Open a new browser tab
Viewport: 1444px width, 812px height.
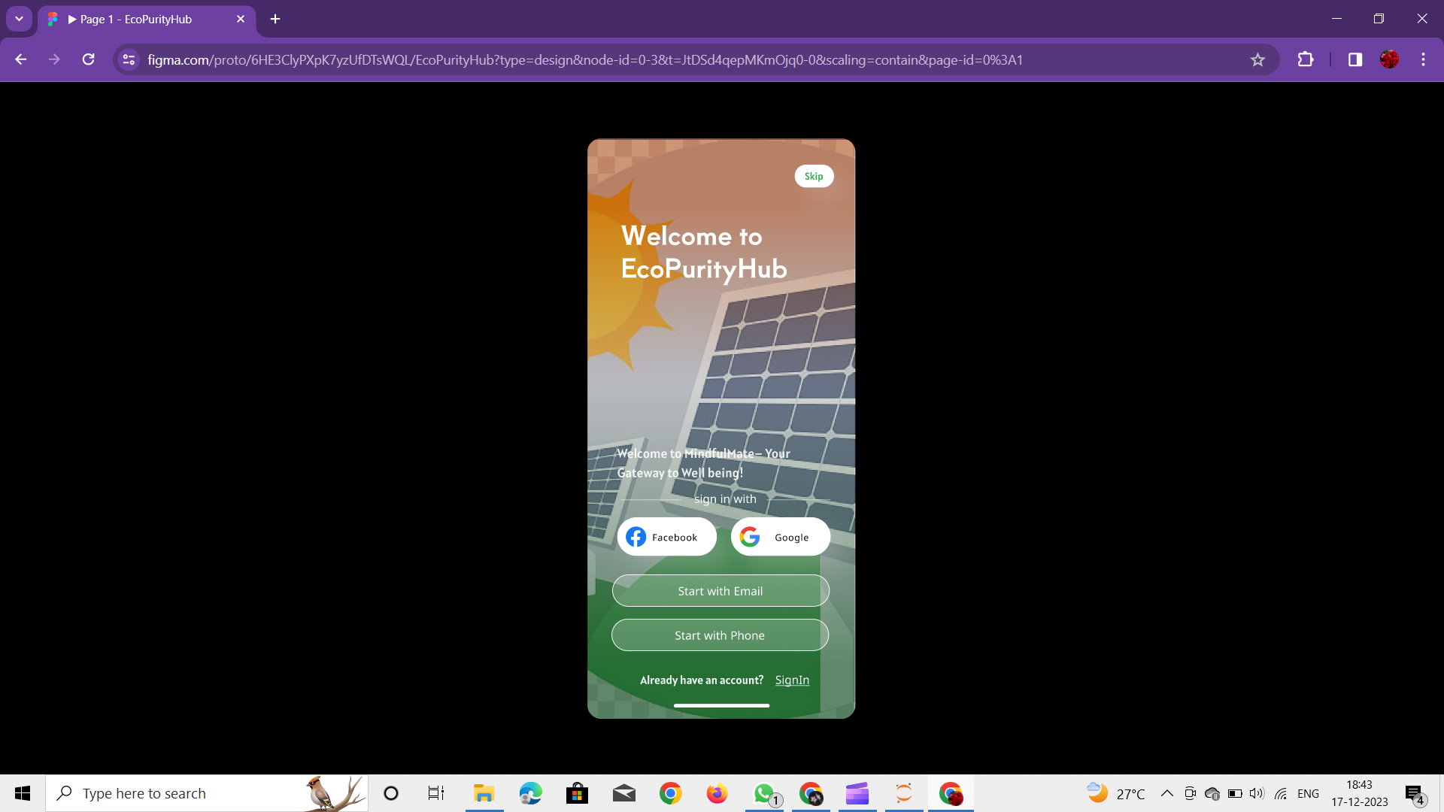(275, 20)
